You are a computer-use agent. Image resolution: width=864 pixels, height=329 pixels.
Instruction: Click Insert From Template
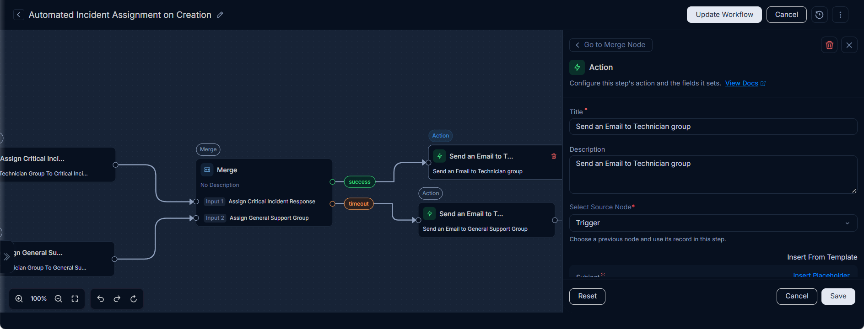pyautogui.click(x=822, y=257)
